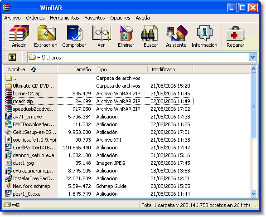266x217 pixels.
Task: Sort file list by Tamaño column
Action: (x=75, y=69)
